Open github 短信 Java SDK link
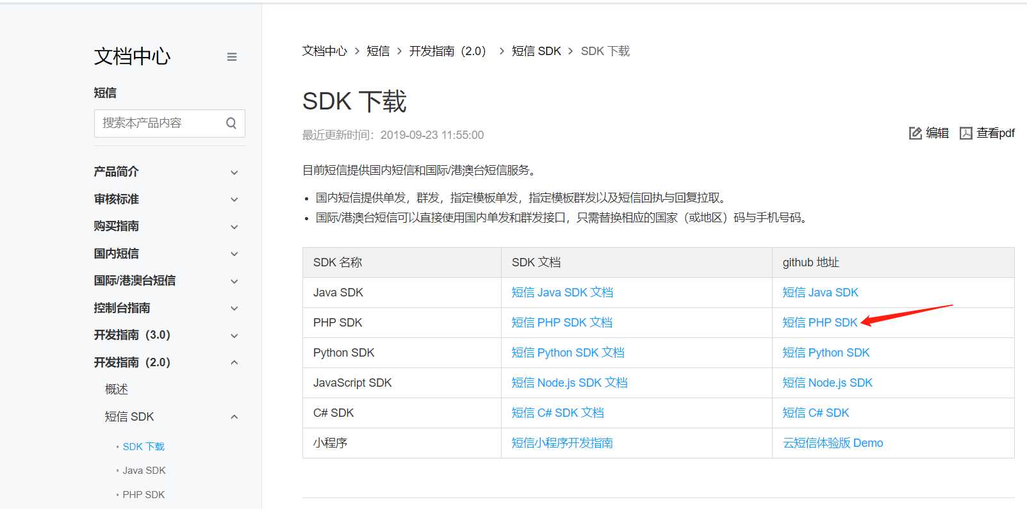 click(x=821, y=293)
